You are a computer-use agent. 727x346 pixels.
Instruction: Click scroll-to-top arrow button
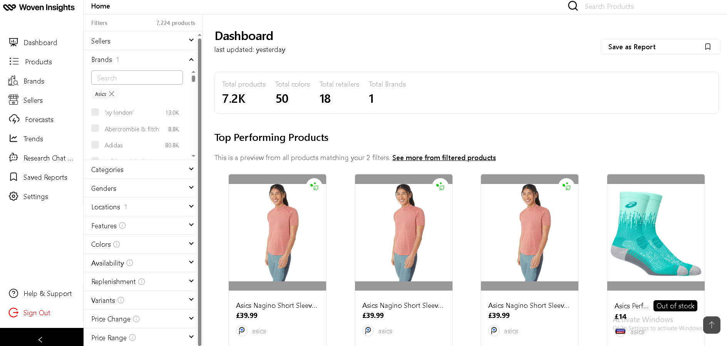click(x=712, y=325)
